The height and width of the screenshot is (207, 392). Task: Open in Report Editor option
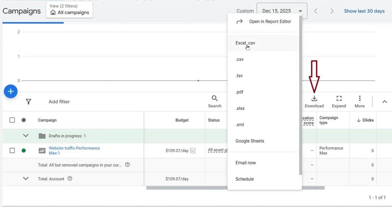click(x=264, y=21)
